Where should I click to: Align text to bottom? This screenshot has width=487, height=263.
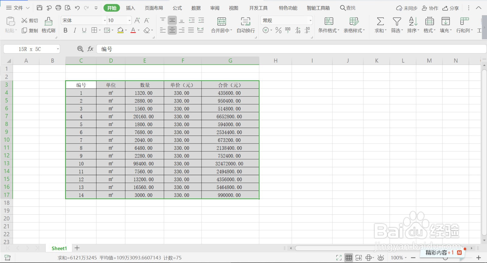182,20
